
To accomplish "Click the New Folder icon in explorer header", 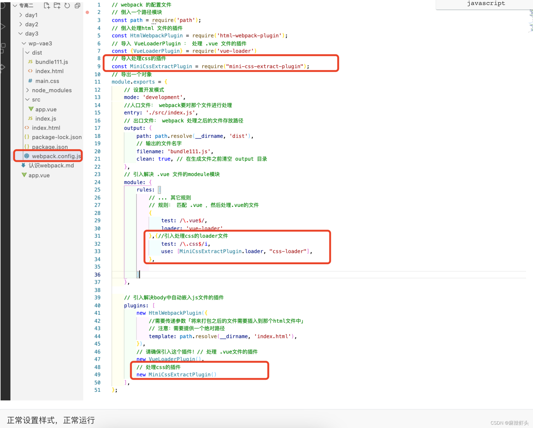I will pyautogui.click(x=57, y=6).
